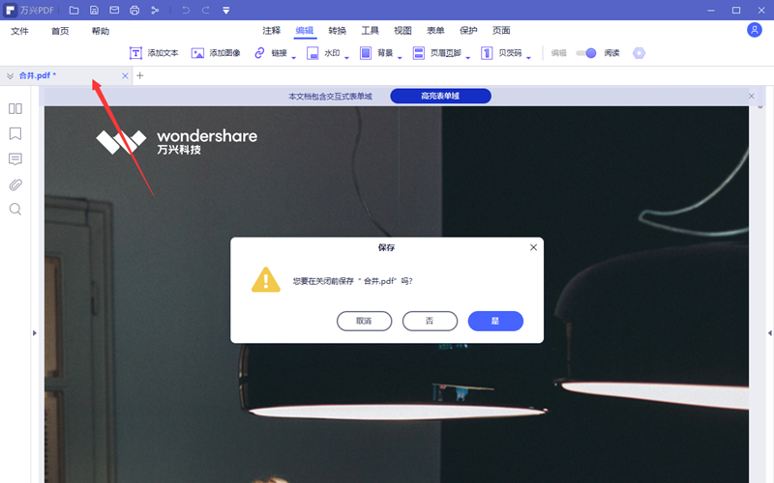The width and height of the screenshot is (774, 483).
Task: Expand the Link (链接) dropdown
Action: pyautogui.click(x=296, y=55)
